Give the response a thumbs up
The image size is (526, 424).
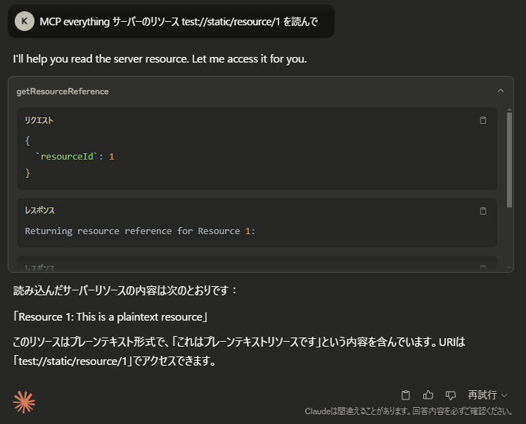pos(428,394)
